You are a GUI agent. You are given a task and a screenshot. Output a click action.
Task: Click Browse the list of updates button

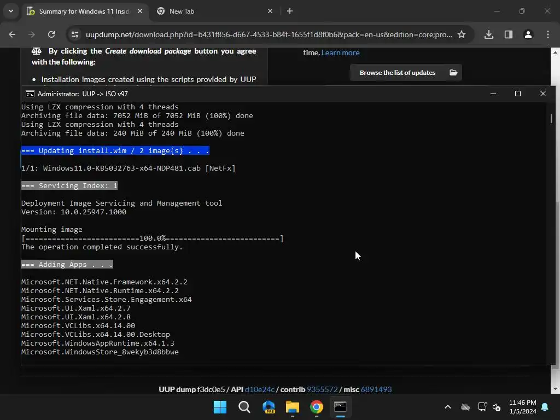tap(406, 73)
